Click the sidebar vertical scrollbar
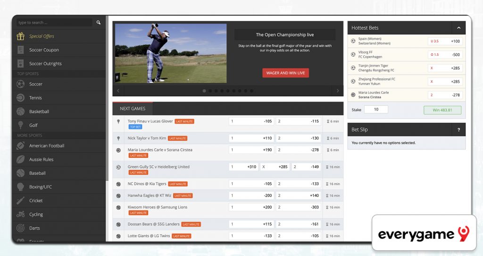Screen dimensions: 483x256 point(107,99)
